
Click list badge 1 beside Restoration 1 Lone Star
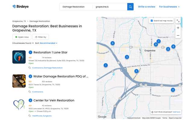(30, 52)
